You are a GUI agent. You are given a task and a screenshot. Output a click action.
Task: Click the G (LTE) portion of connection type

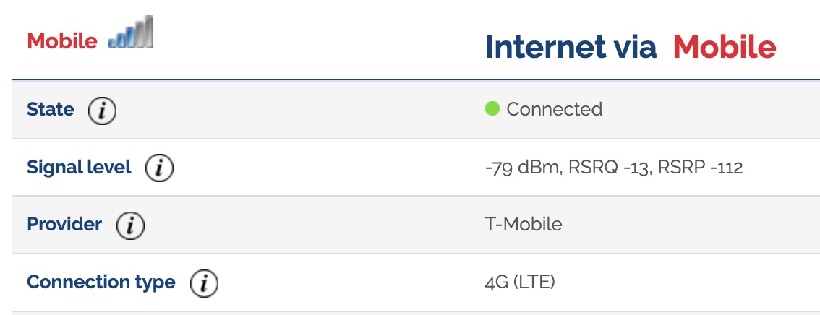click(x=526, y=282)
